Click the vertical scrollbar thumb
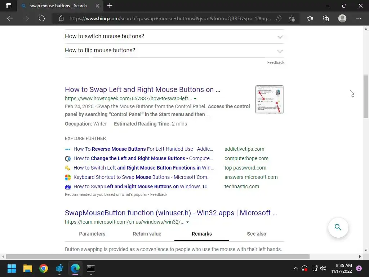The width and height of the screenshot is (369, 277). click(366, 96)
